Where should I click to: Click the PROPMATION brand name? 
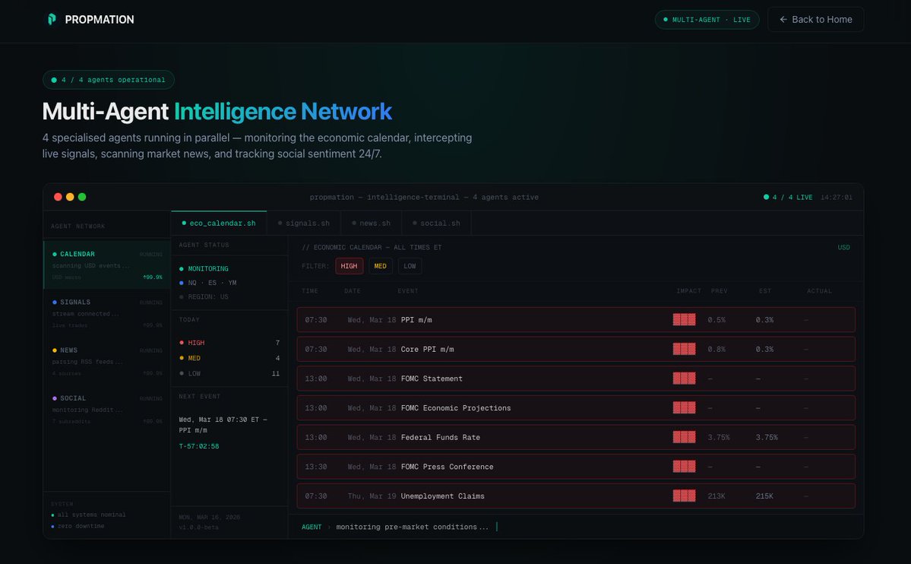click(100, 20)
